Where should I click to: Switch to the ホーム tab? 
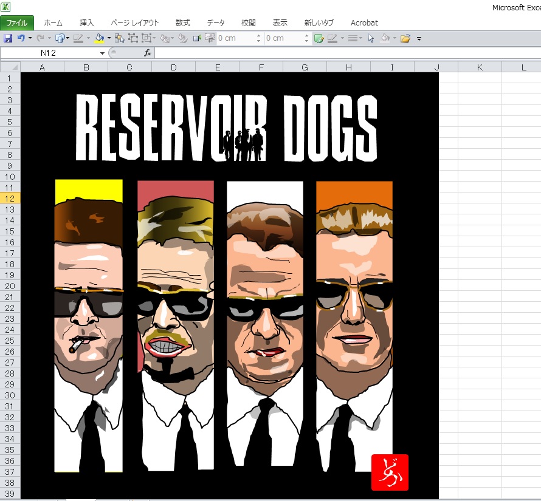(53, 22)
